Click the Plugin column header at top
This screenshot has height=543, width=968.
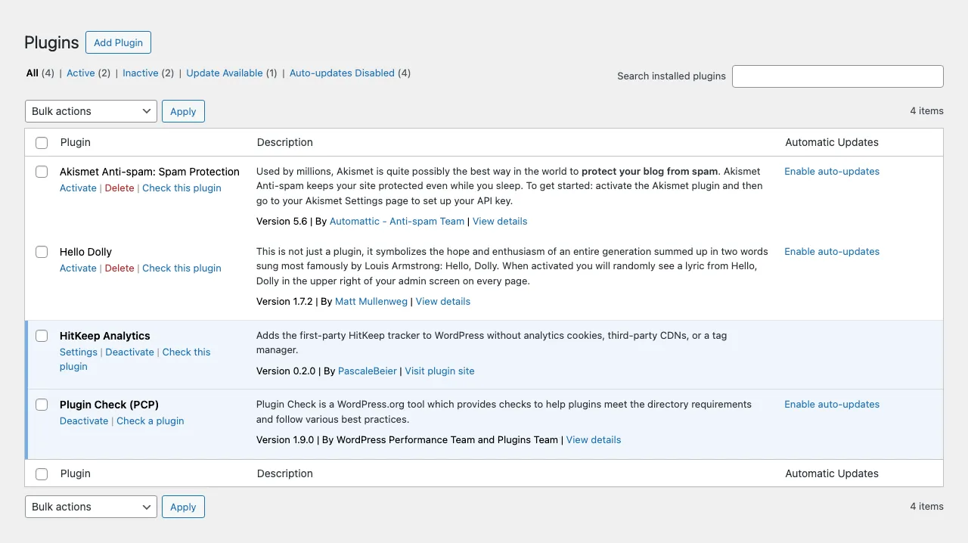pos(75,142)
